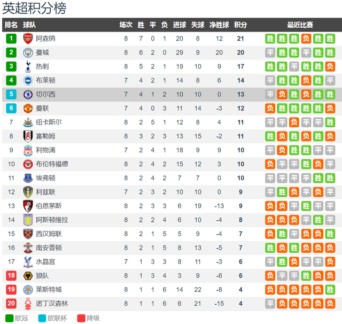This screenshot has width=342, height=324.
Task: Open team name 阿森纳
Action: point(45,38)
